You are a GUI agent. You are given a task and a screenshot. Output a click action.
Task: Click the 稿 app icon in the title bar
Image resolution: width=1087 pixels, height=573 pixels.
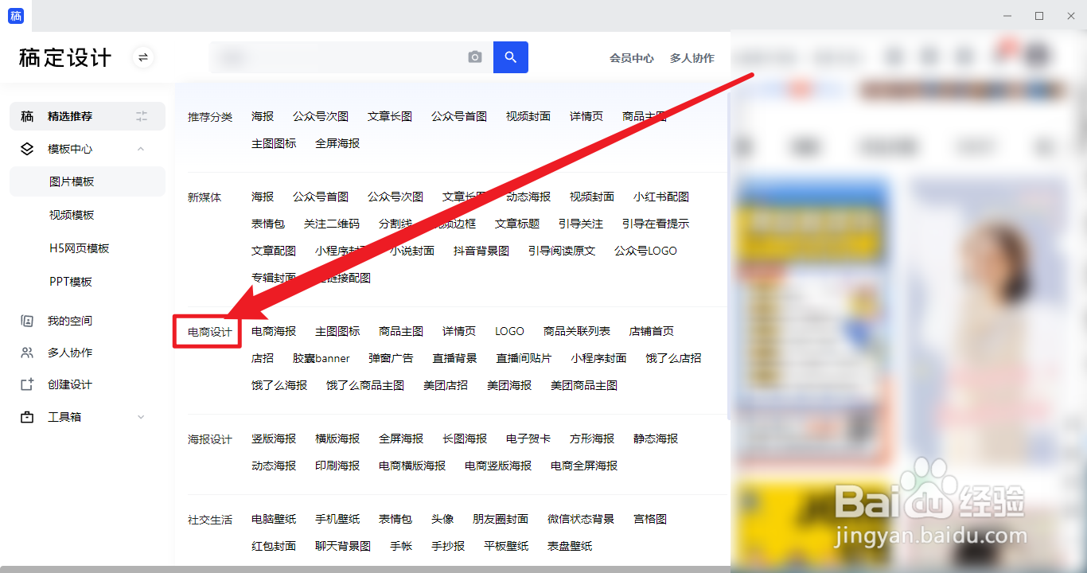tap(16, 16)
